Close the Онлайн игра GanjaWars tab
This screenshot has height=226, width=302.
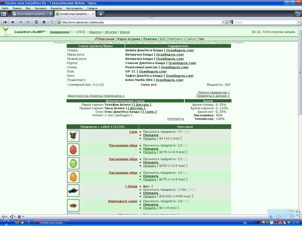click(x=93, y=14)
